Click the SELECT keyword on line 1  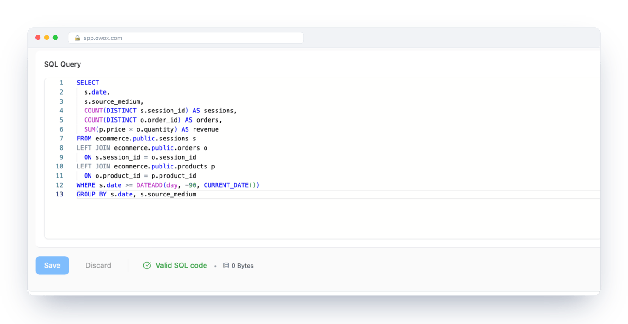[88, 83]
